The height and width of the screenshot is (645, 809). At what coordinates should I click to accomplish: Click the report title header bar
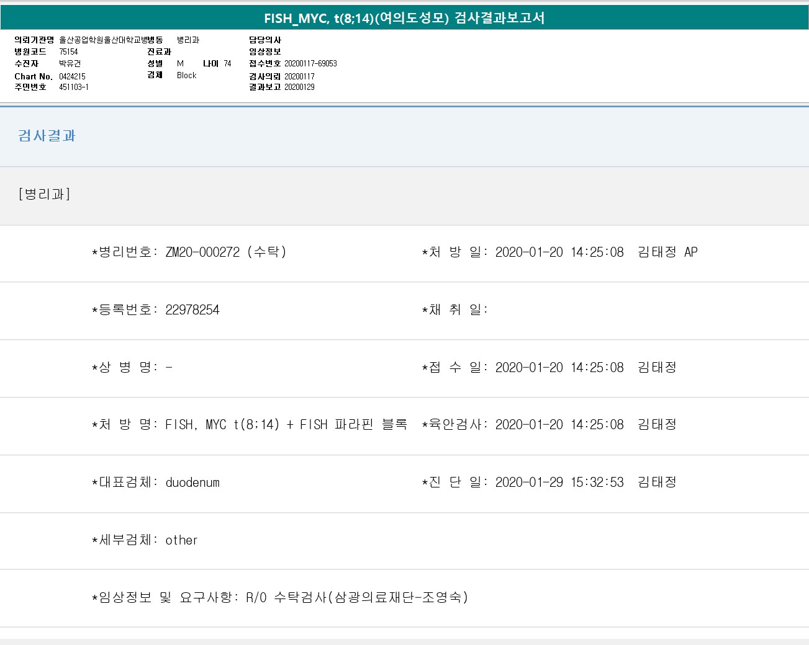[404, 18]
